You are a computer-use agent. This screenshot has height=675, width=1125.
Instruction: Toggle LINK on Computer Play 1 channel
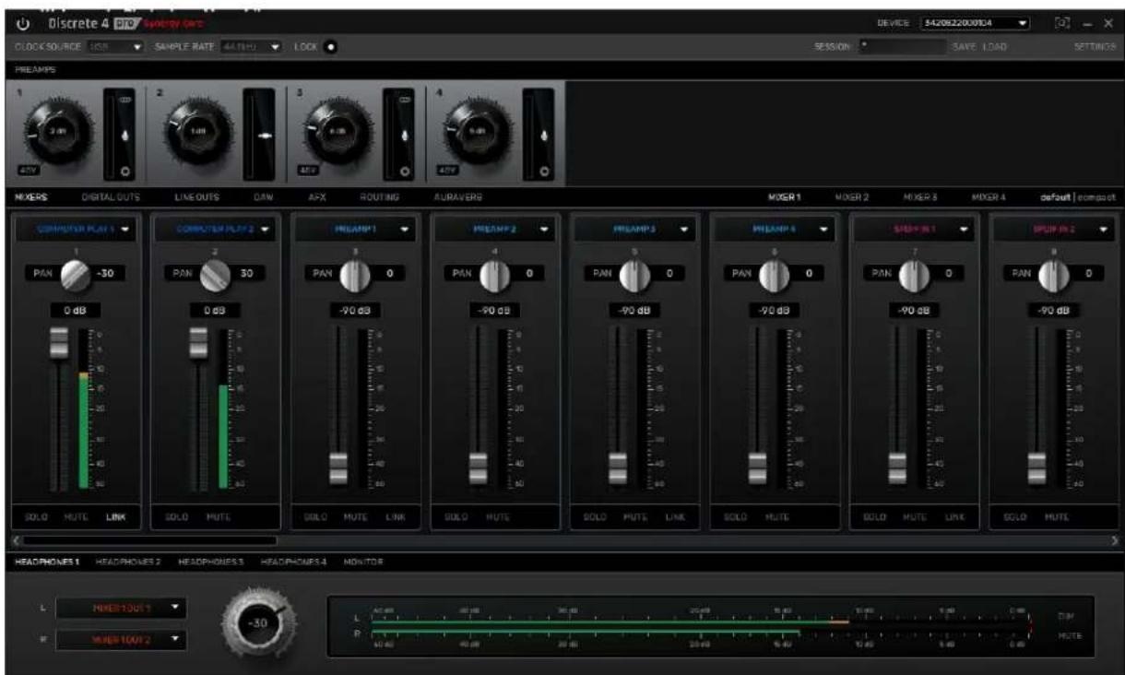point(115,517)
